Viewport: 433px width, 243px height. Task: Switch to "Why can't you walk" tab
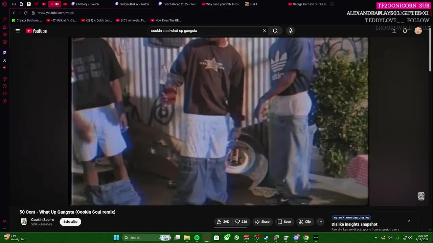tap(221, 4)
